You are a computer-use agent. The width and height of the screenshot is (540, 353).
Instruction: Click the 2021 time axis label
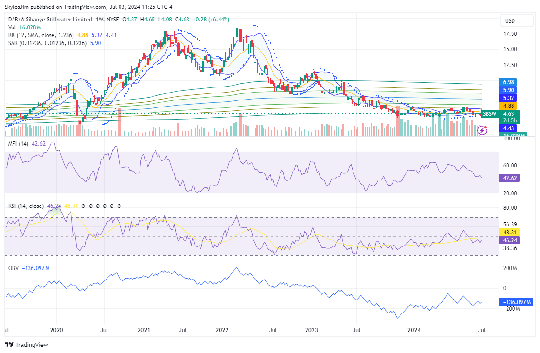pos(144,330)
